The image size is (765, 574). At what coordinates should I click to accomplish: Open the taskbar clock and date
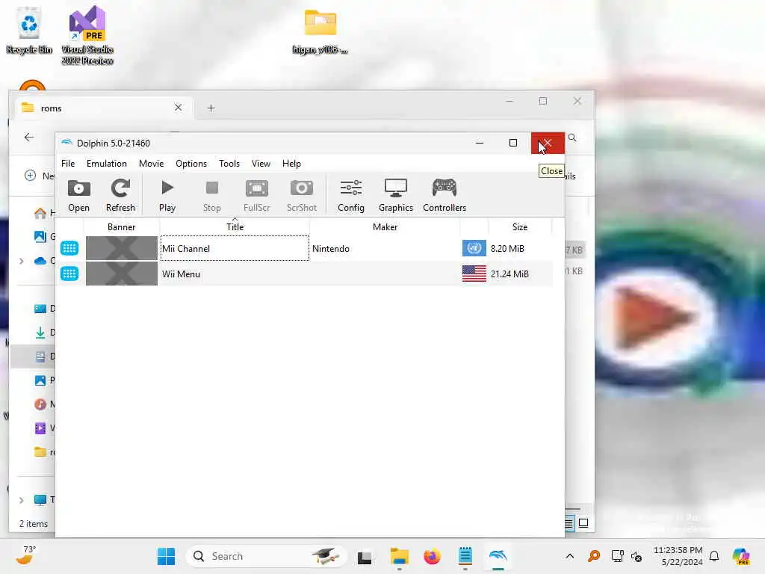678,556
